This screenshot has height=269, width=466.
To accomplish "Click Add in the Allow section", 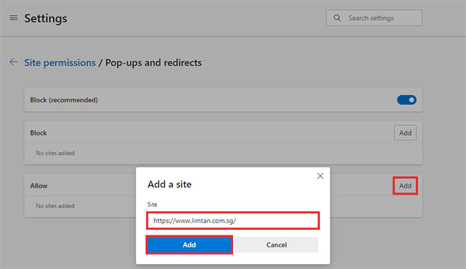I will pos(405,186).
